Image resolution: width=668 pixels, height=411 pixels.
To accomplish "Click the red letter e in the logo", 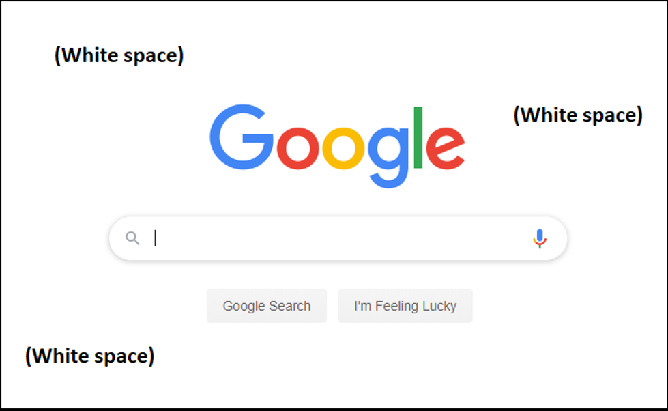I will (x=446, y=148).
